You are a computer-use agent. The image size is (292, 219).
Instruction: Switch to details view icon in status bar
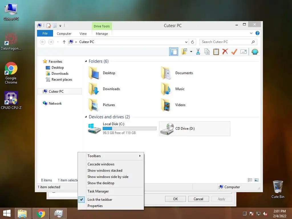coord(250,180)
